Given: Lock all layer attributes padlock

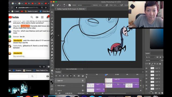Looking at the screenshot, I should (160, 64).
